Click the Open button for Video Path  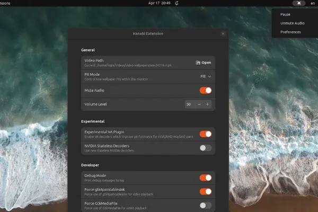pos(204,63)
